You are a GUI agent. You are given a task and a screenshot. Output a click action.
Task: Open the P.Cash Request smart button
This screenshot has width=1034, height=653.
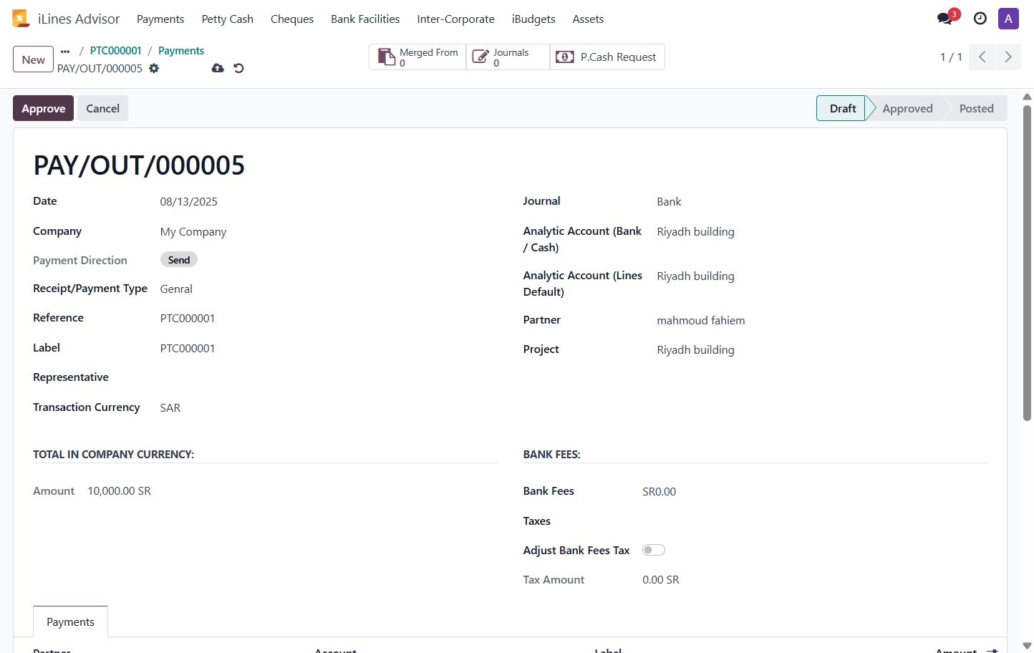607,57
